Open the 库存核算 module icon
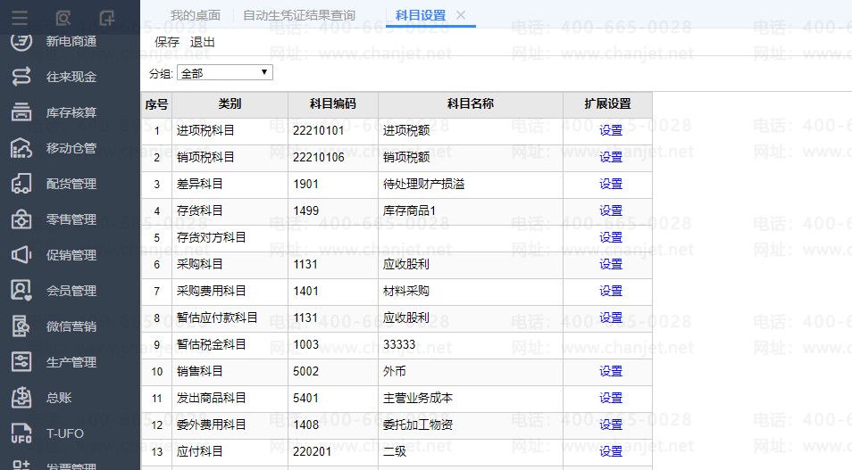 click(x=21, y=112)
